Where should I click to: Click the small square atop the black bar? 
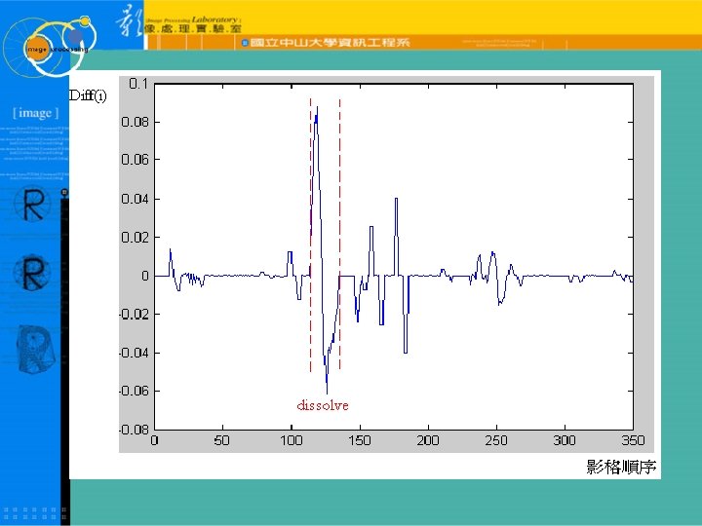coord(64,192)
